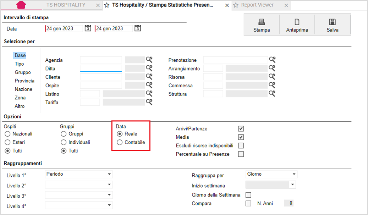Select the Altro selection category
Screen dimensions: 368x215
click(x=20, y=106)
